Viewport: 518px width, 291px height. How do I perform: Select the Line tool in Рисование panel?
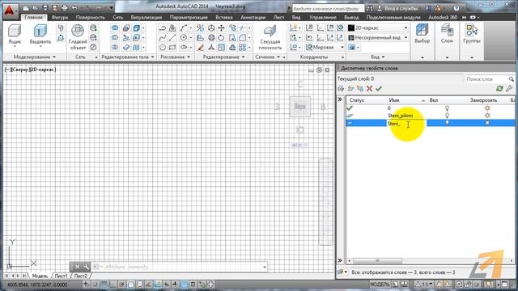coord(172,38)
